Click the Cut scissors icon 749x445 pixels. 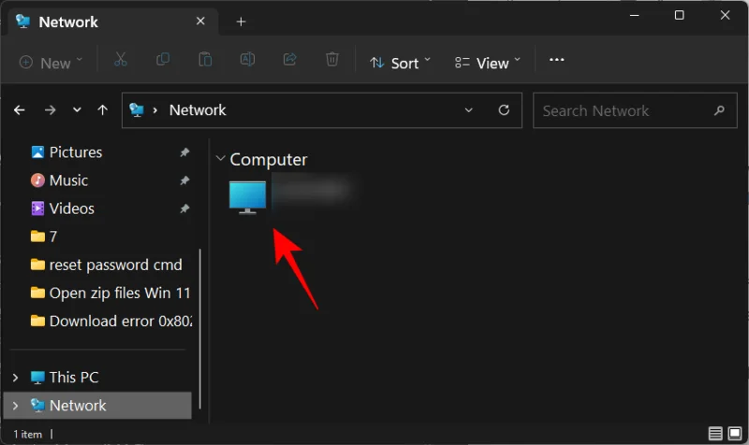tap(121, 60)
